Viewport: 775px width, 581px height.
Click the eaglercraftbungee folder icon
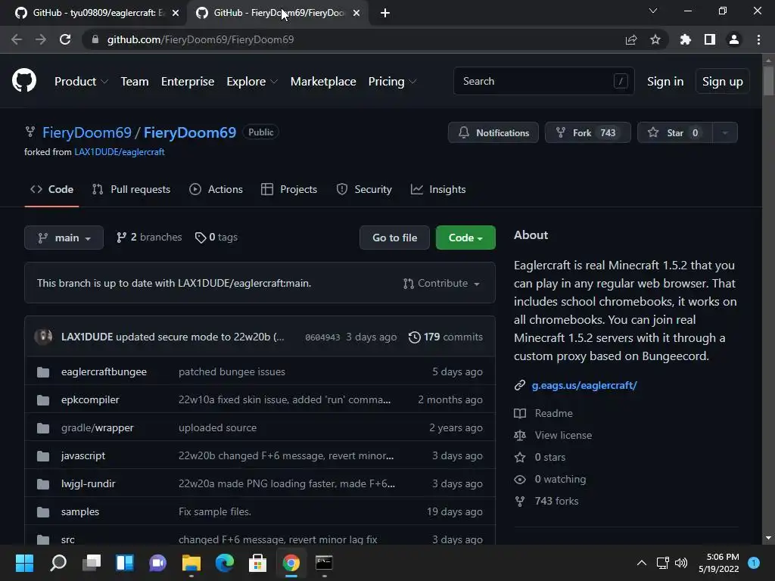pyautogui.click(x=43, y=372)
